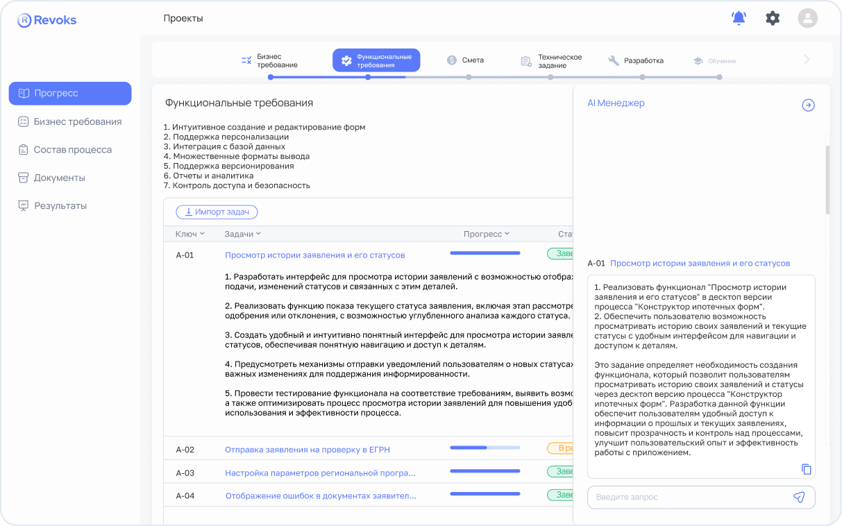Switch to the Техническое задание step

pos(552,61)
